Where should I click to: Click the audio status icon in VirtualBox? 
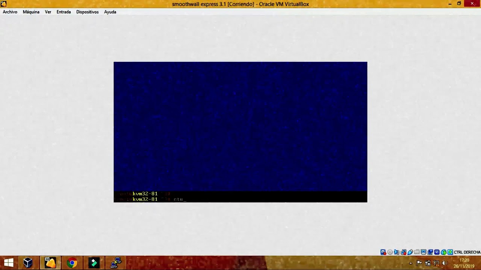[x=396, y=252]
